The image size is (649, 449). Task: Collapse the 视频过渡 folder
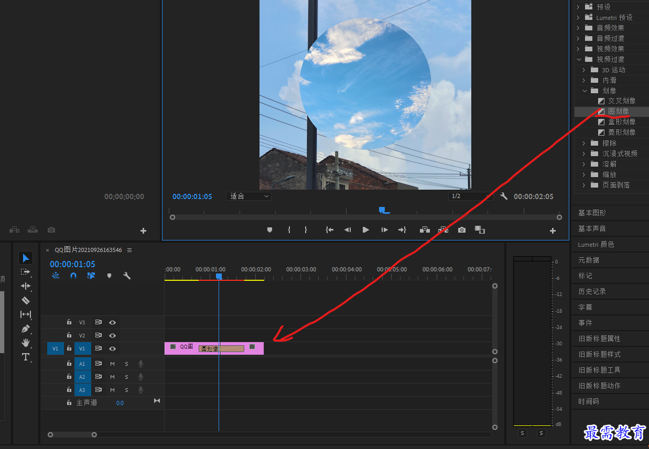579,59
